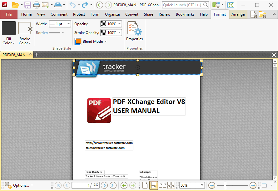278x191 pixels.
Task: Add a new document tab
Action: (36, 55)
